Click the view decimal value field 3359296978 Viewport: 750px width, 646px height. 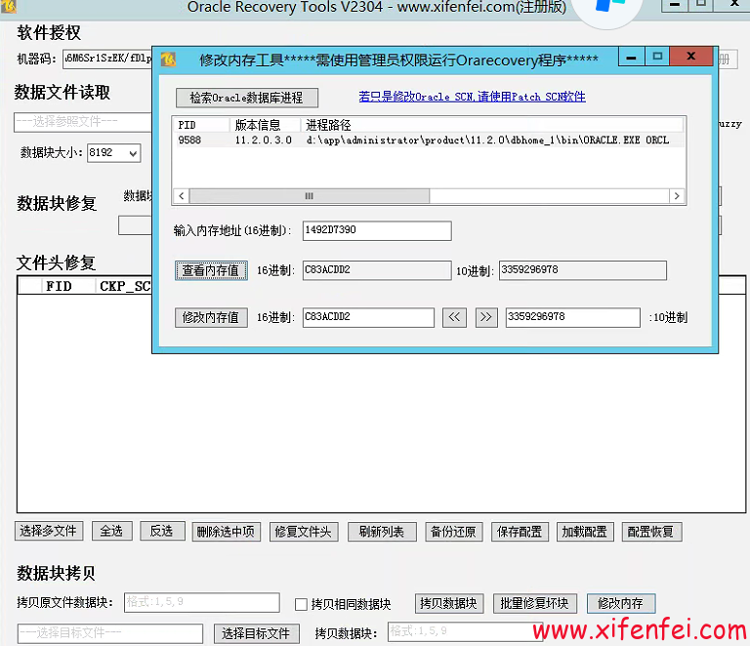point(583,270)
